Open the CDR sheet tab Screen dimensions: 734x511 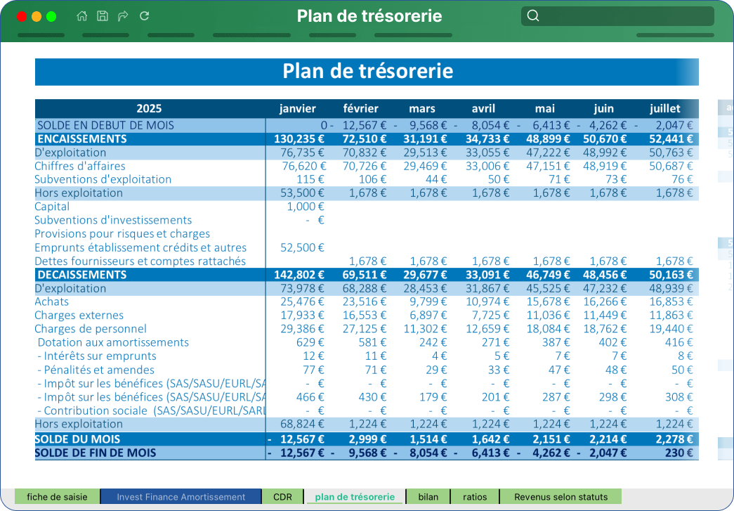pos(282,496)
